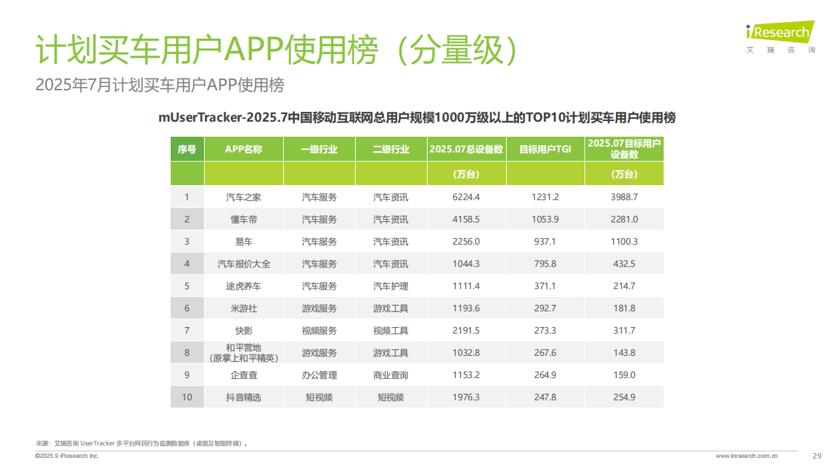Click the 汽车之家 app name cell
This screenshot has height=469, width=833.
[x=243, y=197]
